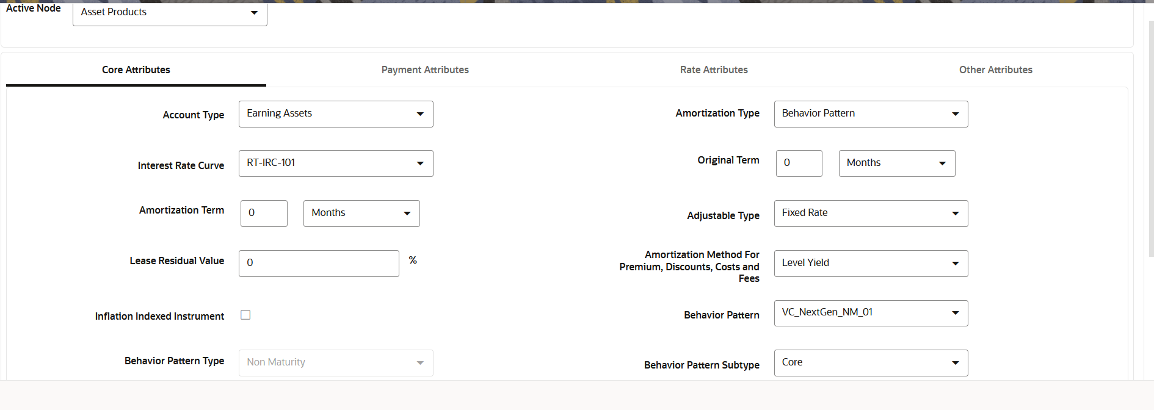Click the Lease Residual Value label
The image size is (1154, 410).
[x=177, y=261]
